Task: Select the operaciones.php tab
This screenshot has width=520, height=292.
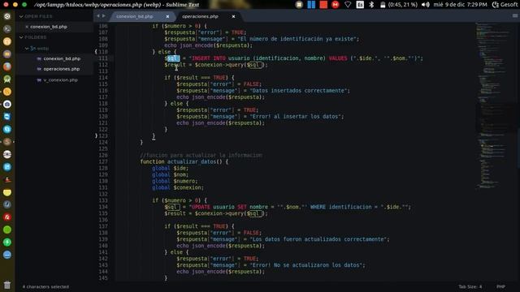Action: tap(201, 16)
